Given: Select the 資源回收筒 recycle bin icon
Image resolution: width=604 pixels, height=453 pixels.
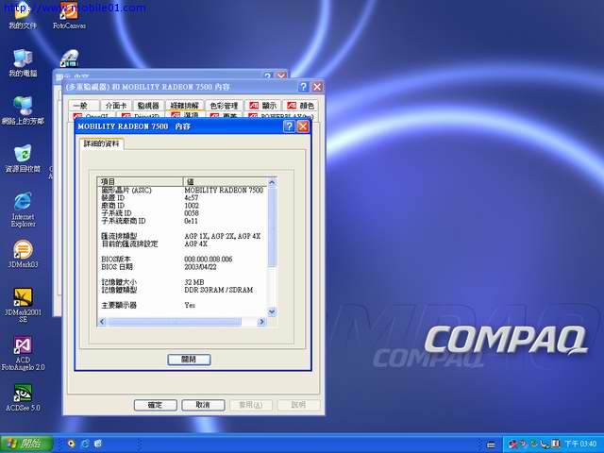Looking at the screenshot, I should click(x=23, y=159).
